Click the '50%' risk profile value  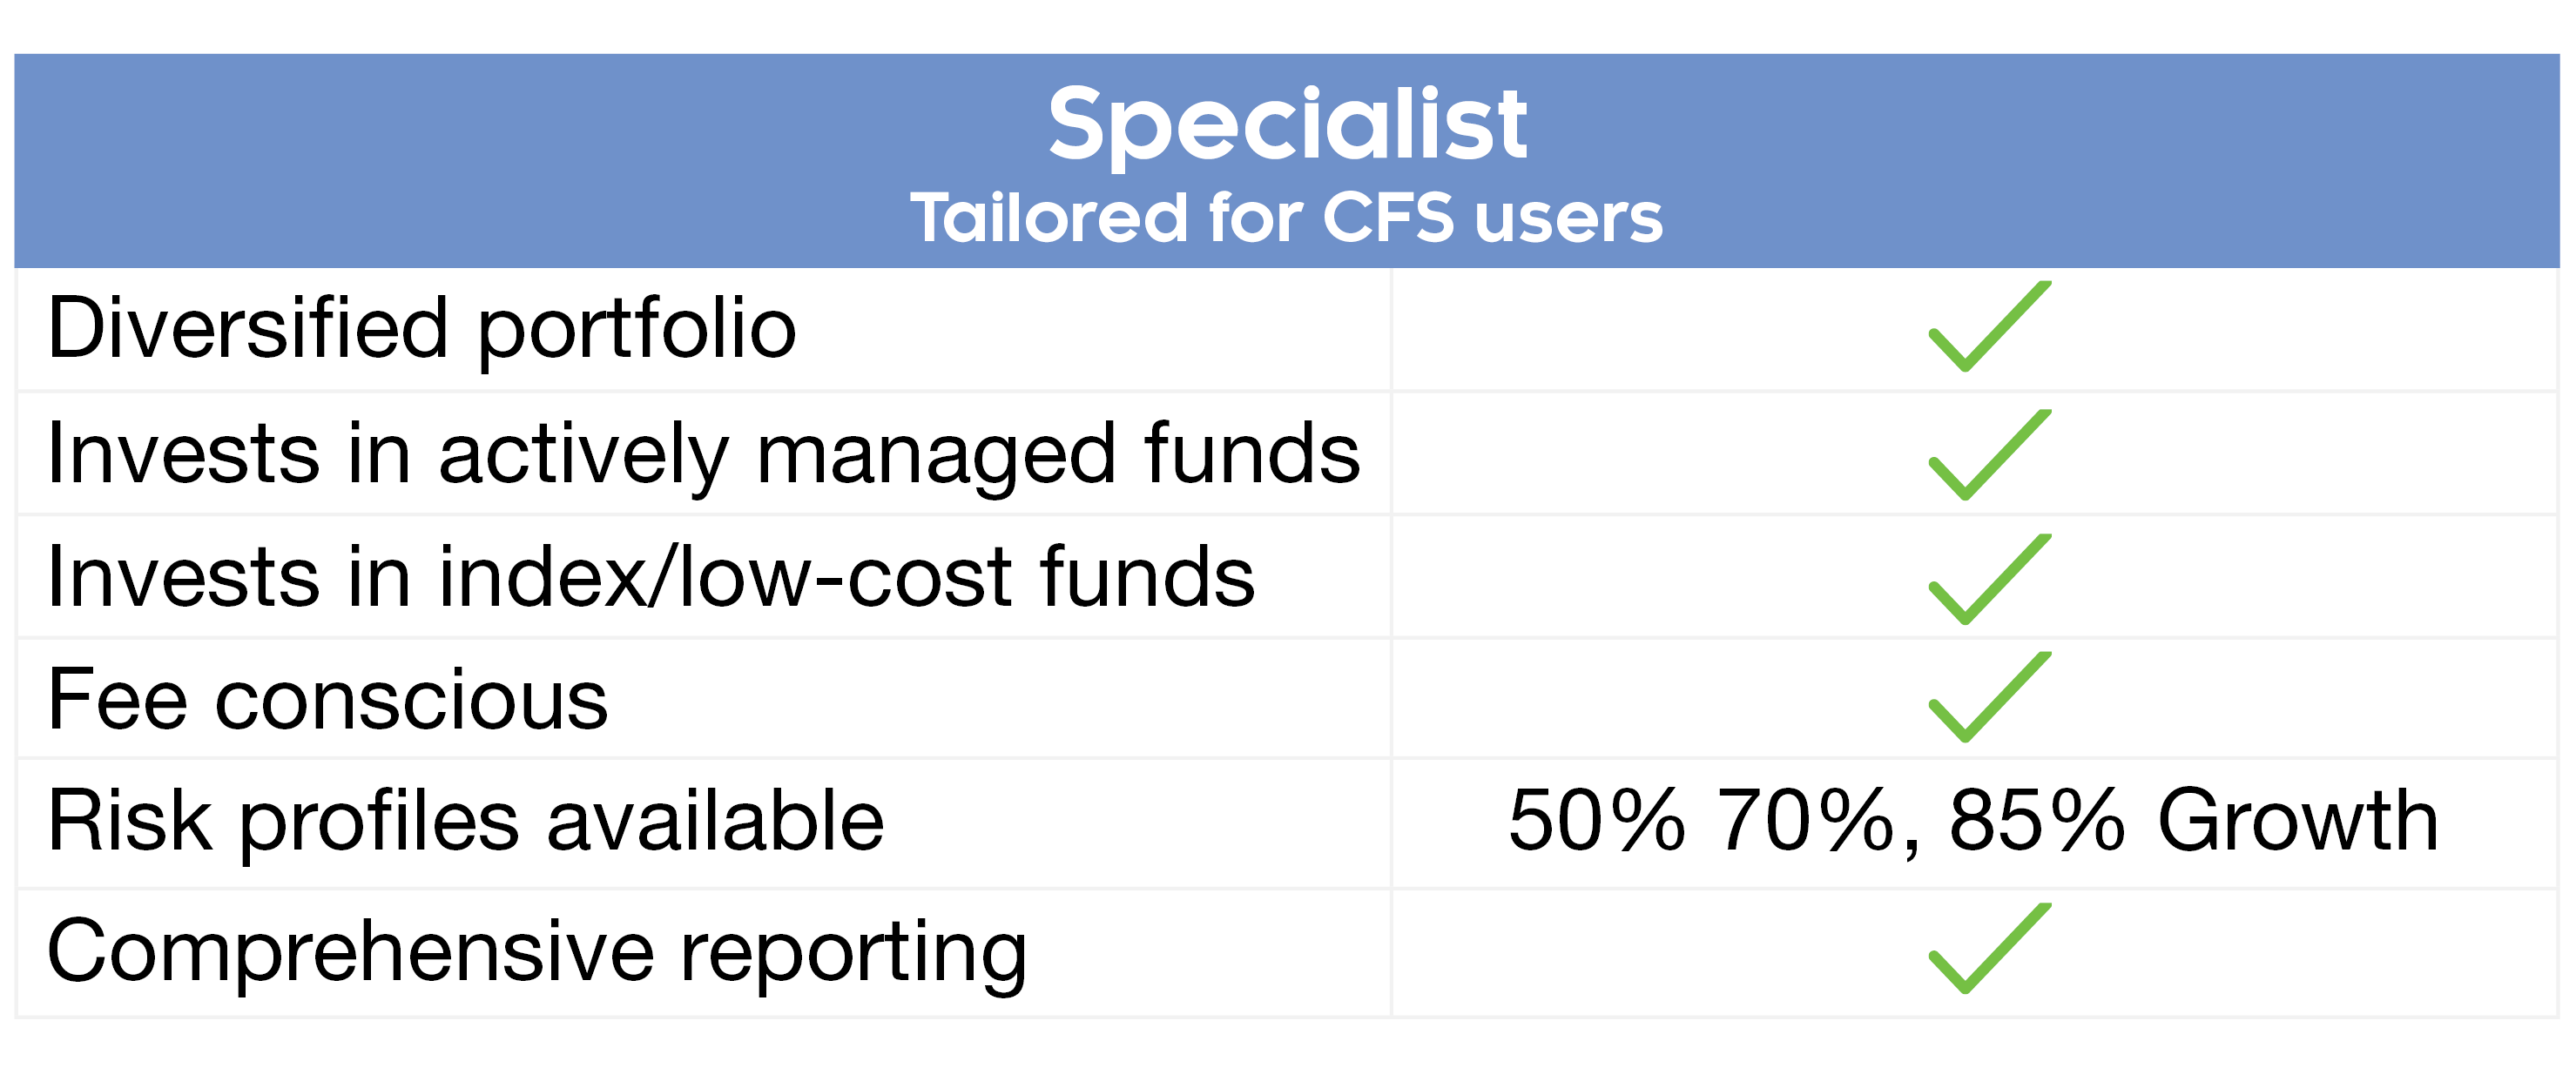pos(1596,820)
